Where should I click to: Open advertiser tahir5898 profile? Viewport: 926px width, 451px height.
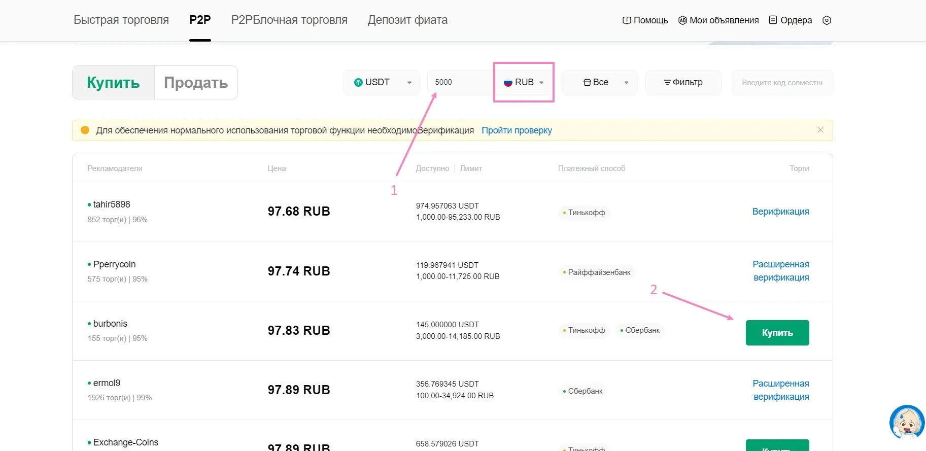[112, 204]
